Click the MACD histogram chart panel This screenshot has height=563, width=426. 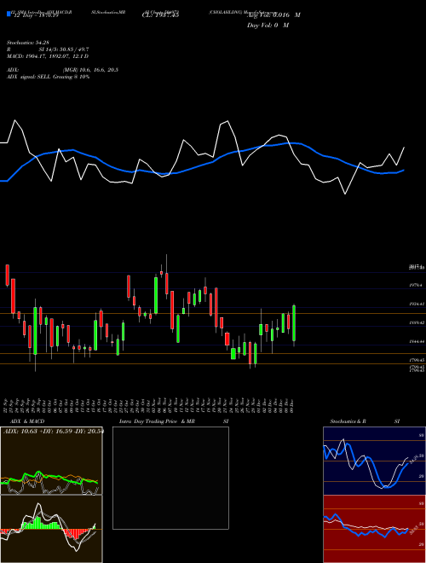pos(51,529)
